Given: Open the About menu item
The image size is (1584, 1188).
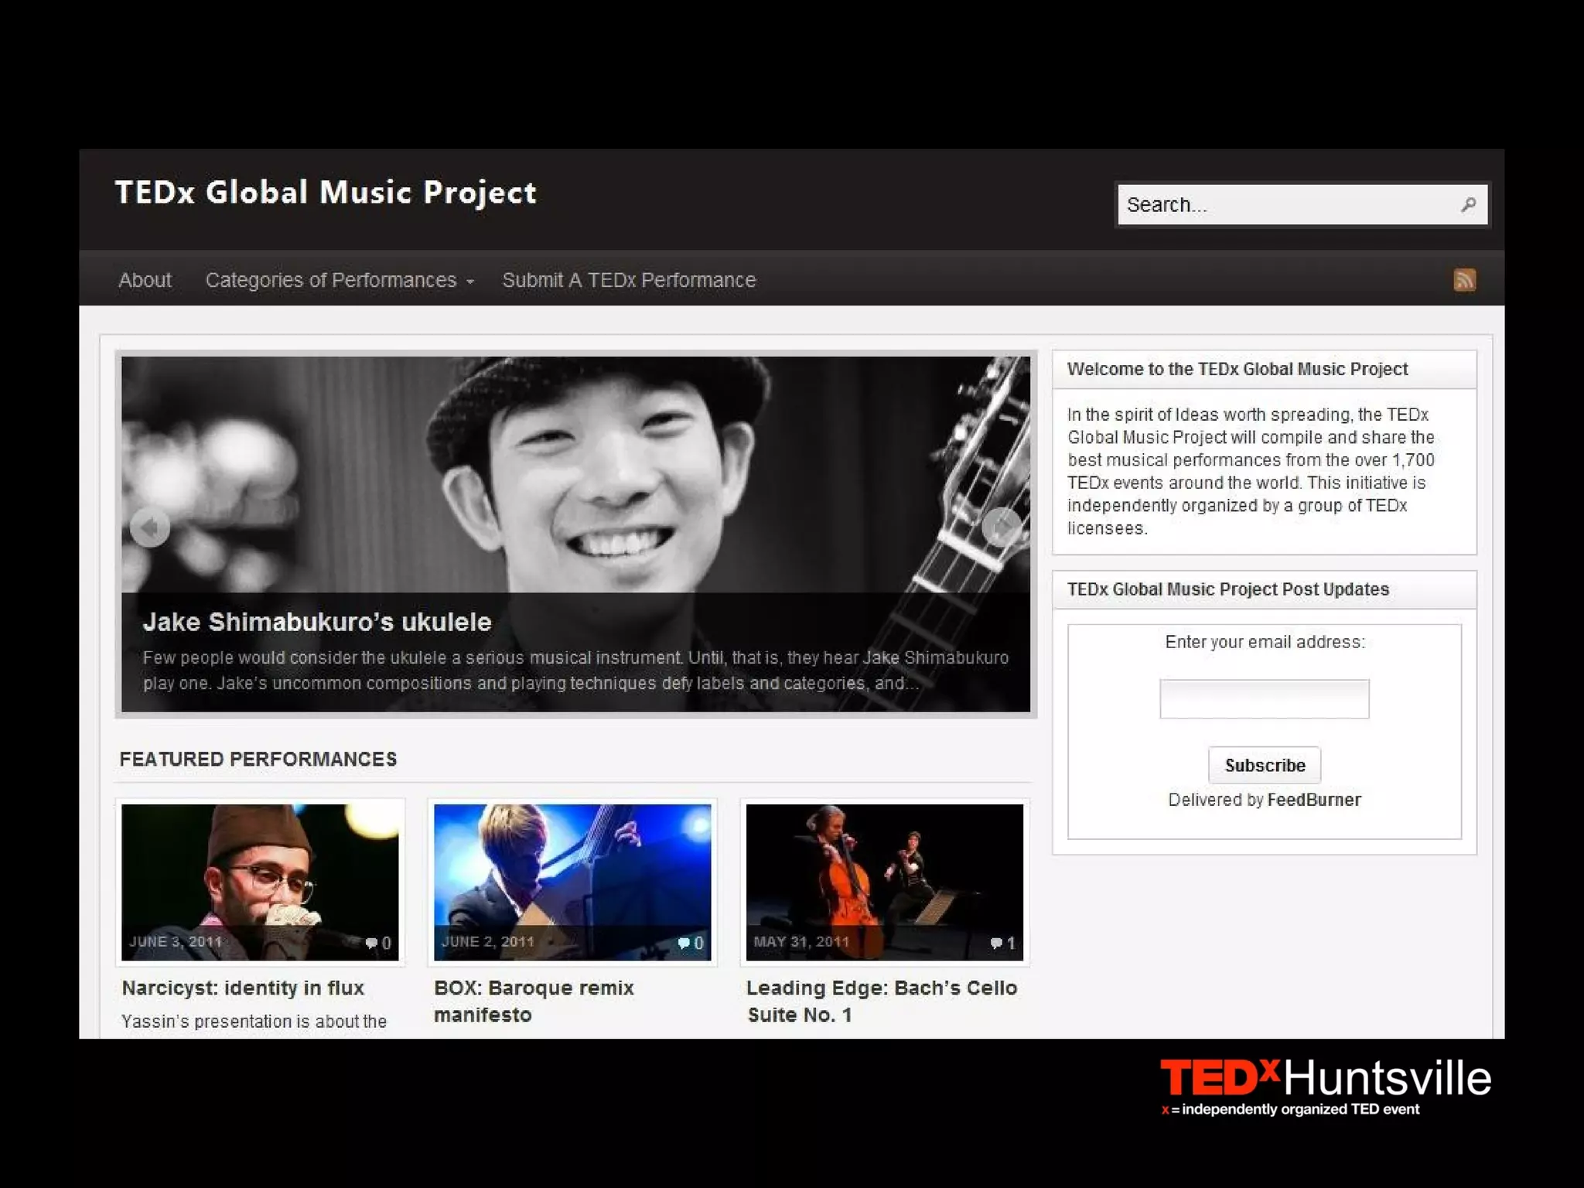Looking at the screenshot, I should click(145, 280).
